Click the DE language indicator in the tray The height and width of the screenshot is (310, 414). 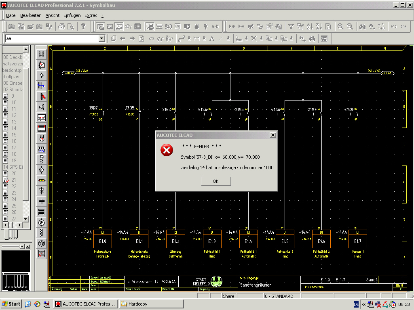[356, 304]
